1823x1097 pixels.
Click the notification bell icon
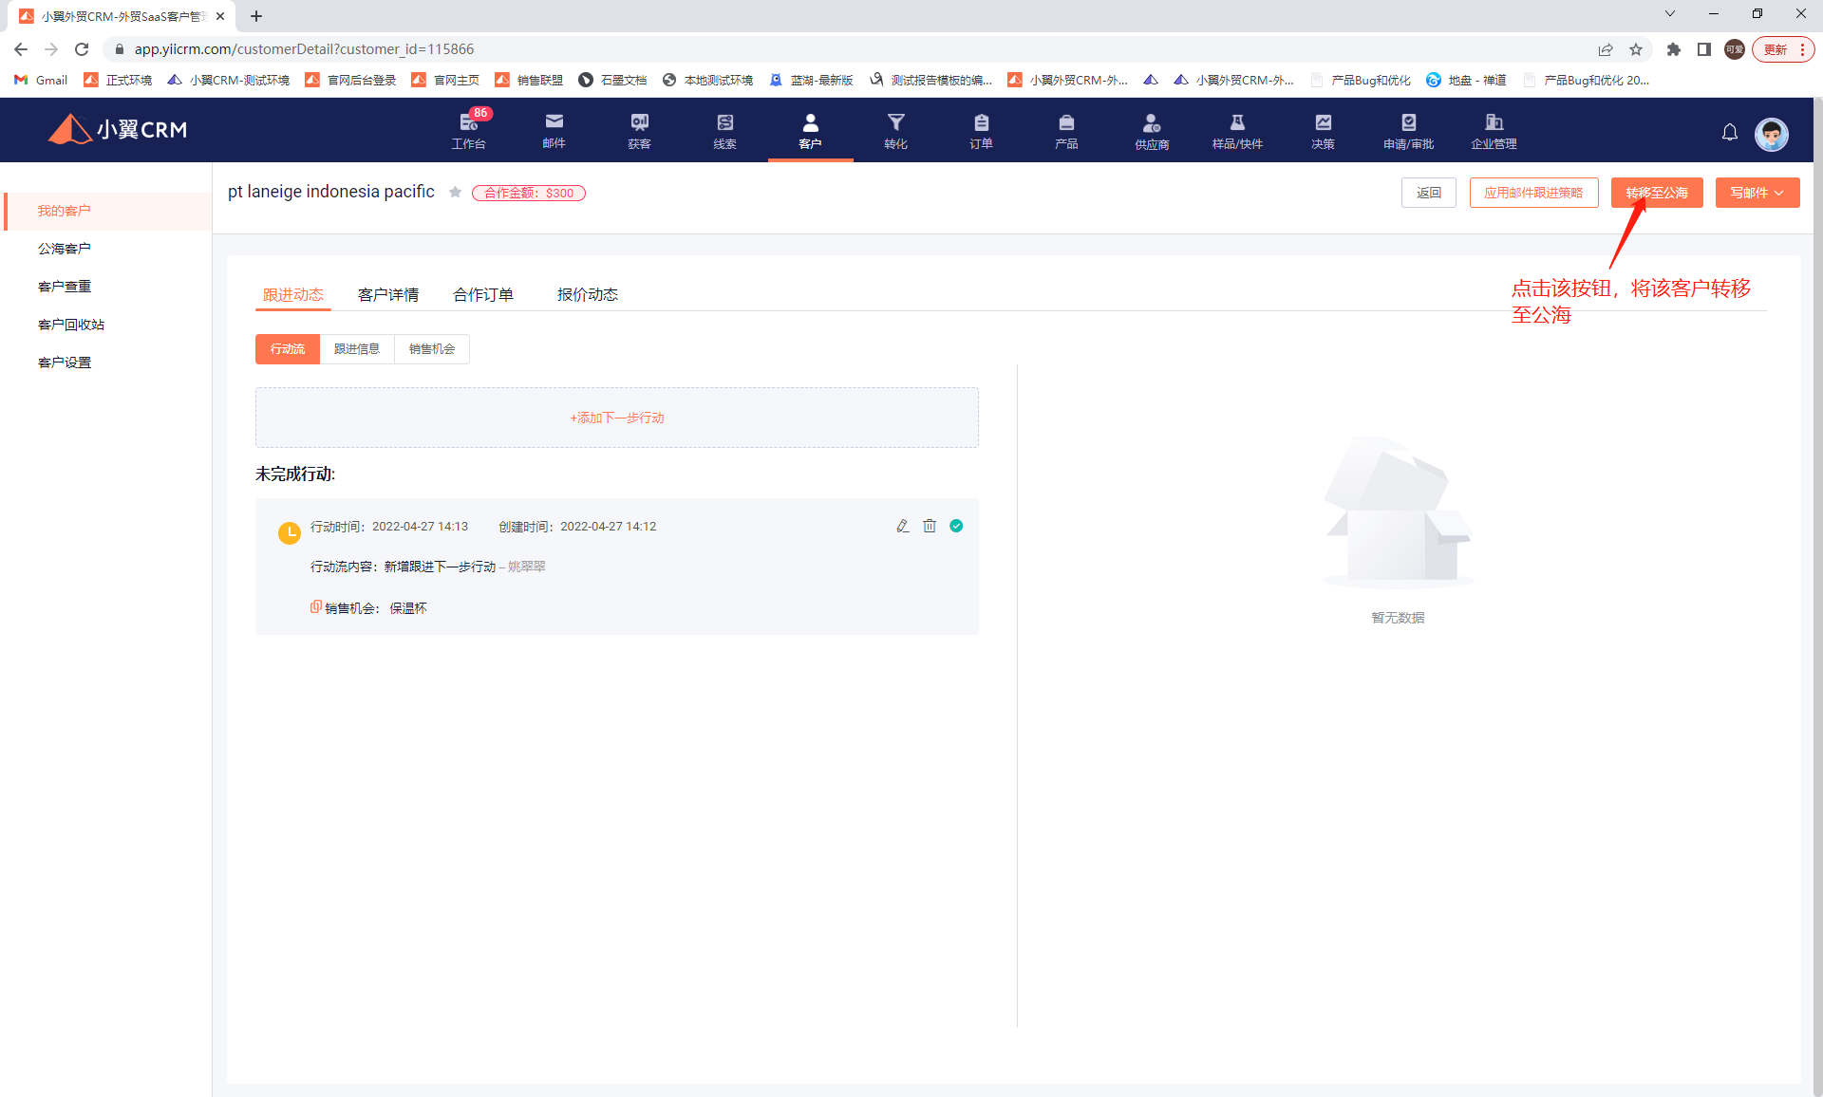[1729, 133]
